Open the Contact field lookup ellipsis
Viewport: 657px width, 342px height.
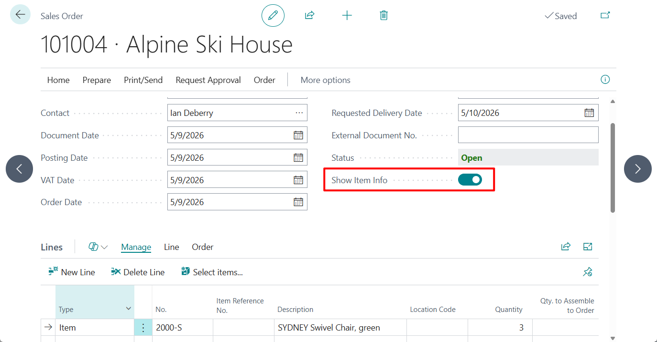(299, 113)
